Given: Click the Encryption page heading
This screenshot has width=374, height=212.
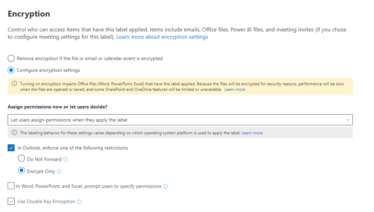Looking at the screenshot, I should [29, 14].
